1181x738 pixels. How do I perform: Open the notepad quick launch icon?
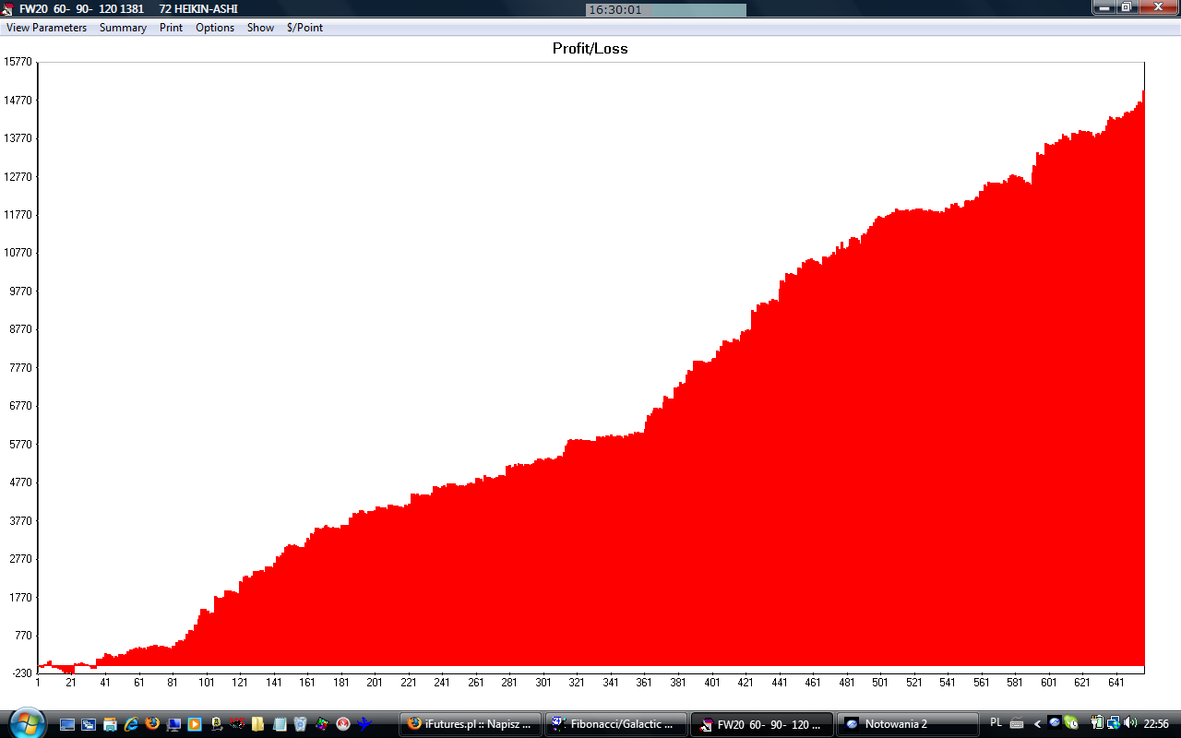[x=280, y=724]
